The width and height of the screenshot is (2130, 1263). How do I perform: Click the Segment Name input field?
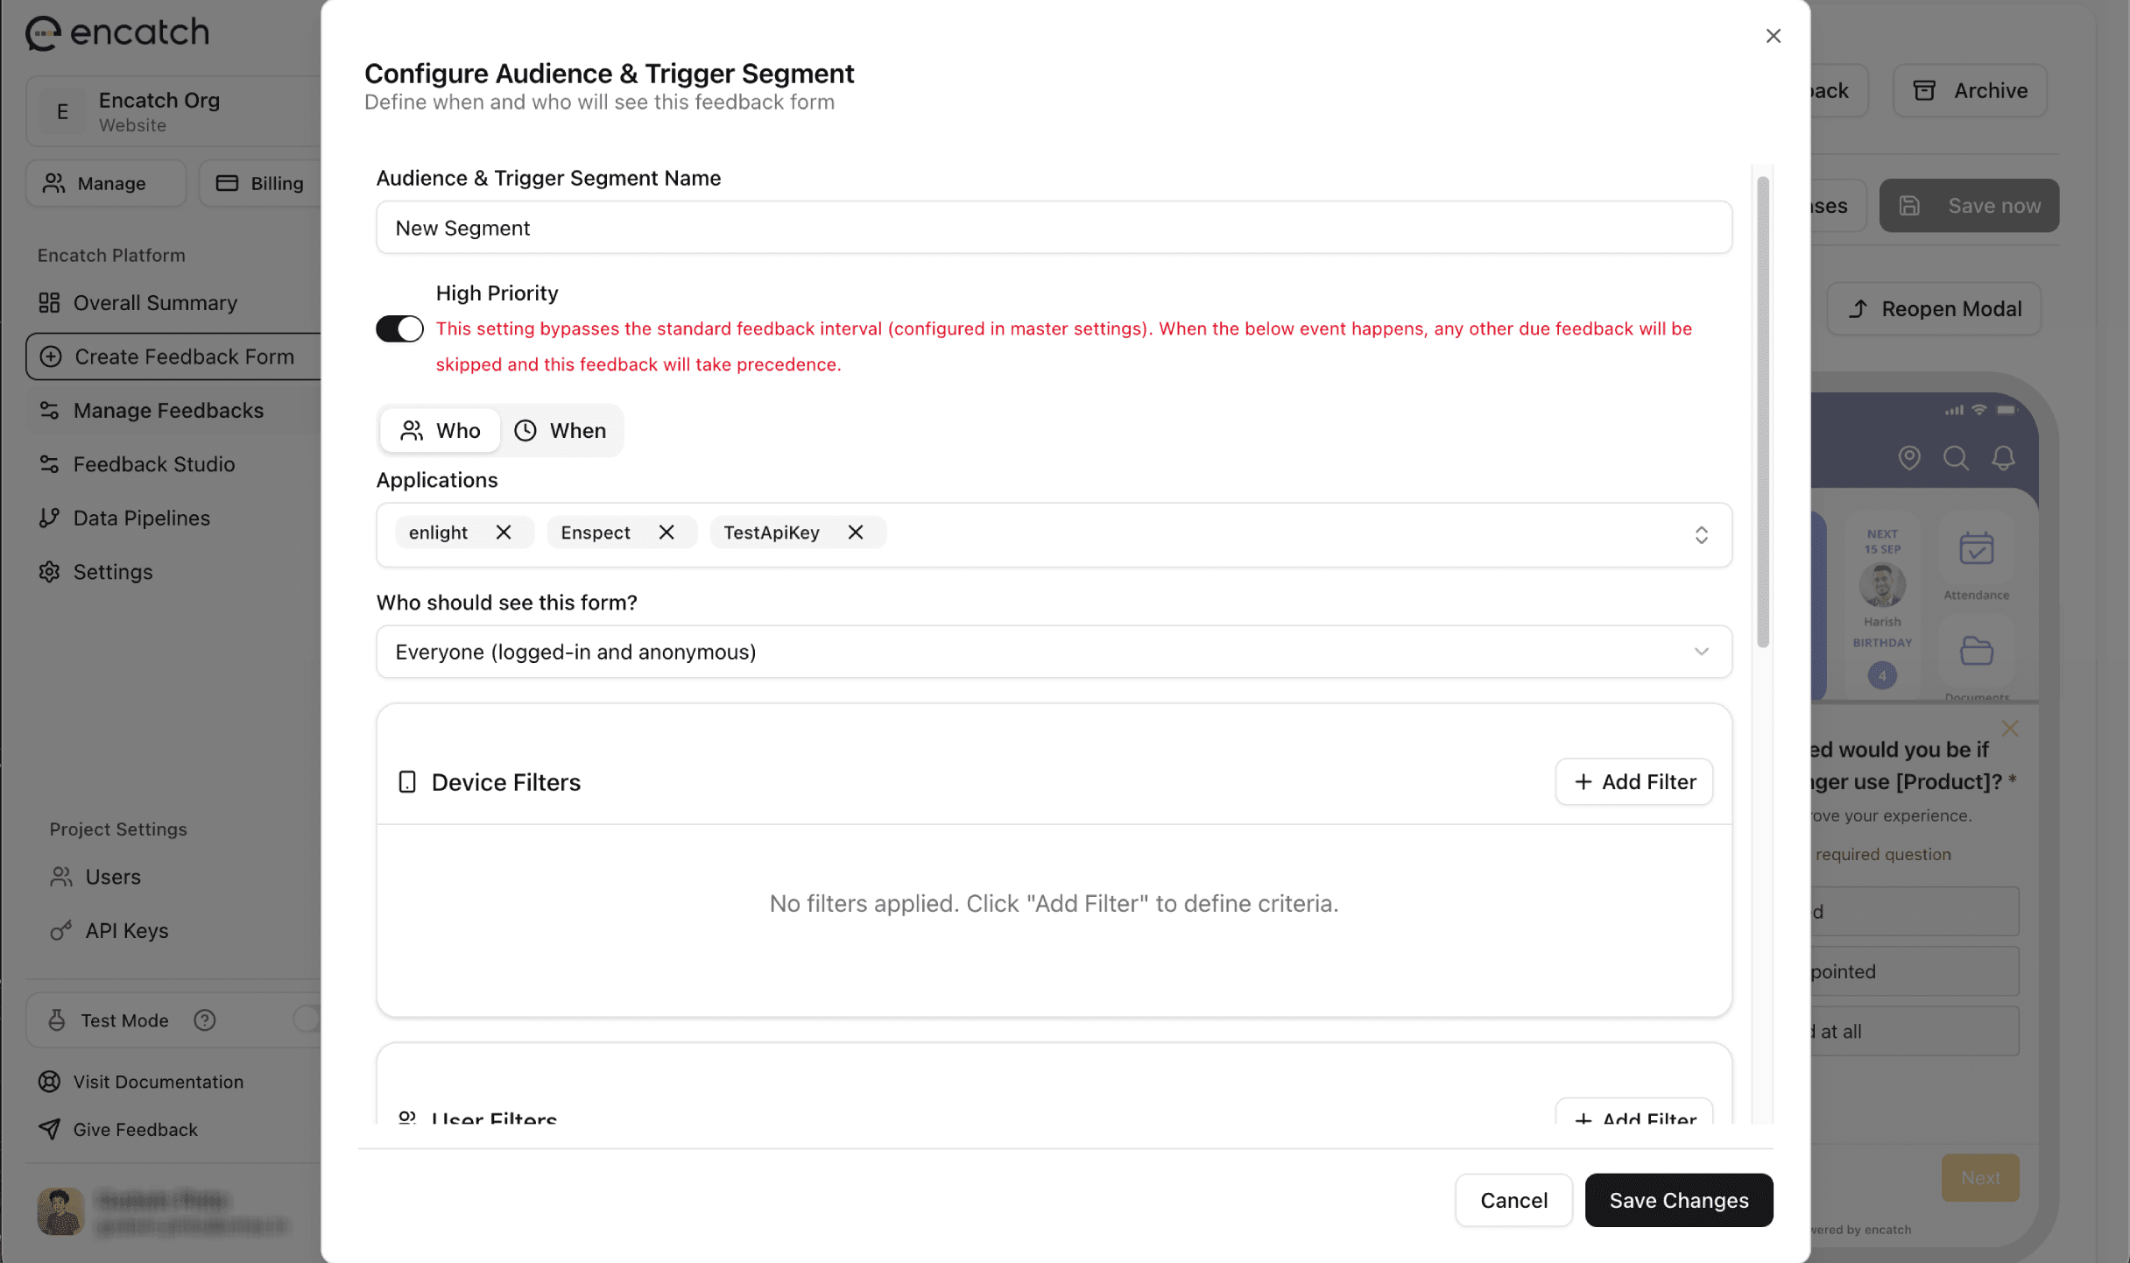click(1054, 228)
